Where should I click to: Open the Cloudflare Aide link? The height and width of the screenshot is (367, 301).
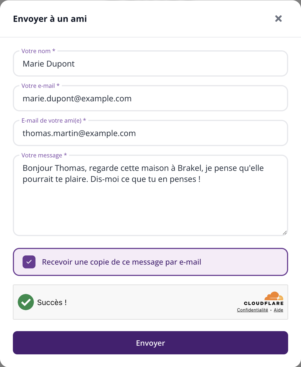pos(279,310)
